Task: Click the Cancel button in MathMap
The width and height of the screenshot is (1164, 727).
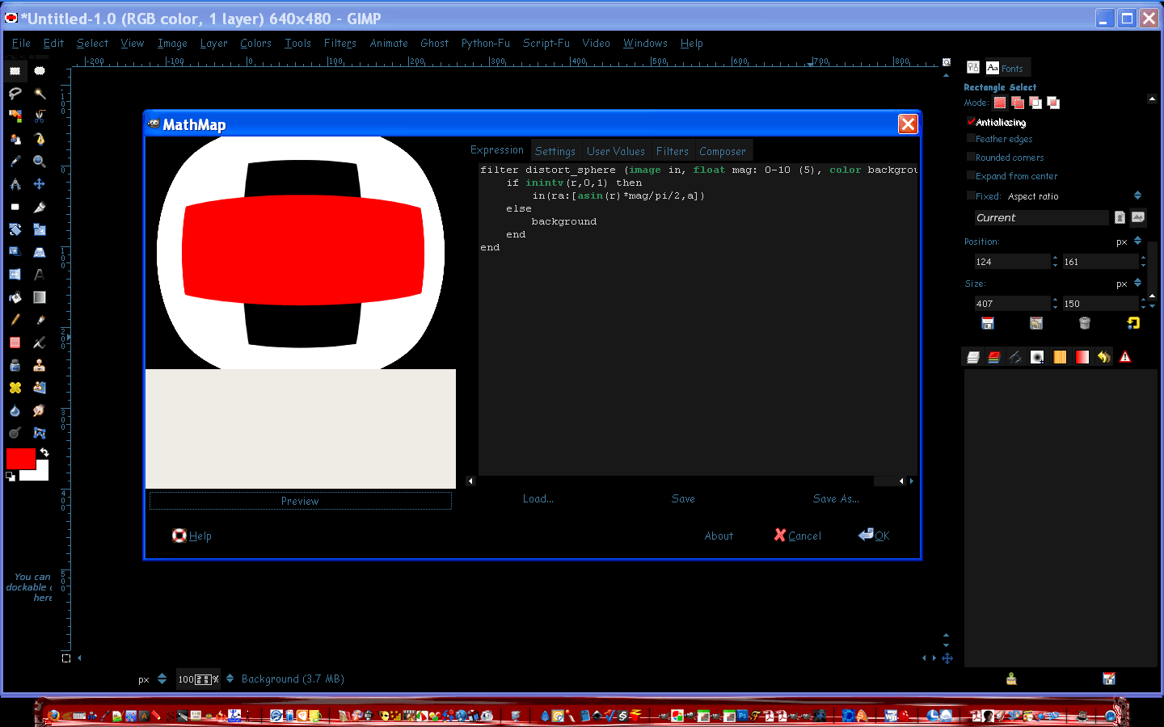Action: pos(798,536)
